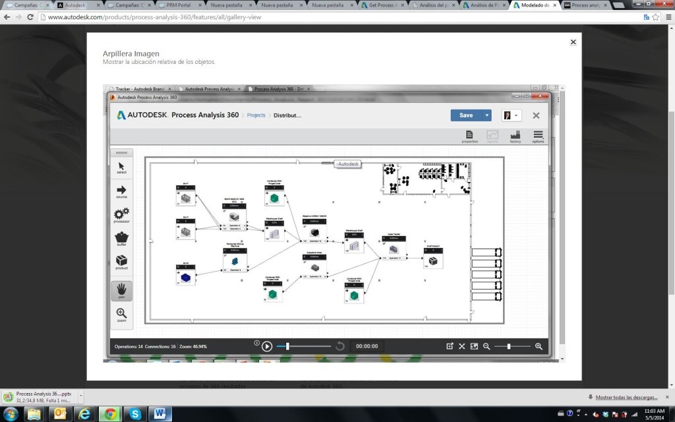Open the Factory panel
Image resolution: width=675 pixels, height=422 pixels.
click(515, 134)
